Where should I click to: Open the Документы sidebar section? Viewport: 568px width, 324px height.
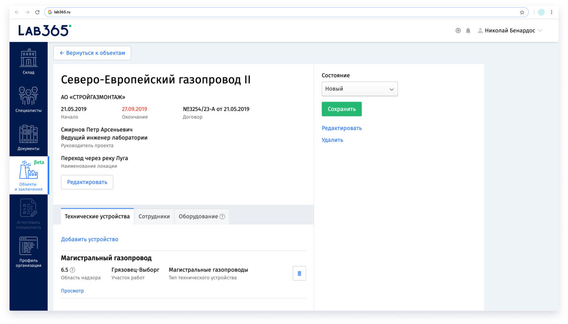[28, 137]
